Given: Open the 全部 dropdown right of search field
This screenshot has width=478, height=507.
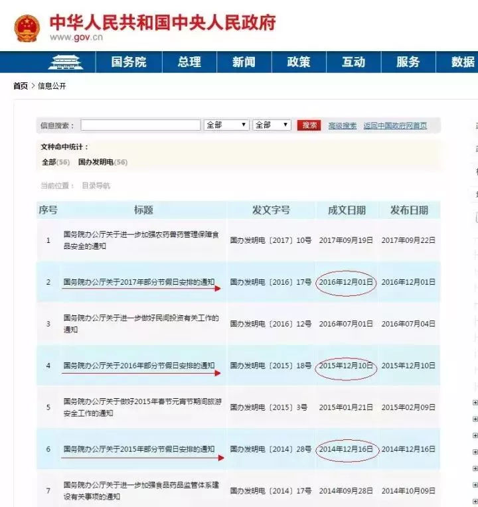Looking at the screenshot, I should [226, 125].
